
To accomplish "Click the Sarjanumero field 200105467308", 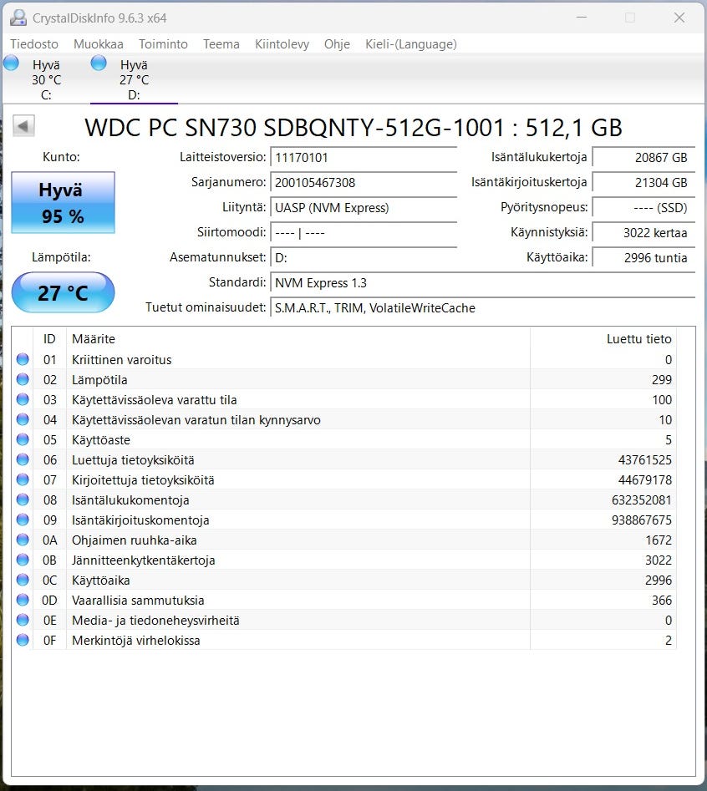I will (x=364, y=183).
